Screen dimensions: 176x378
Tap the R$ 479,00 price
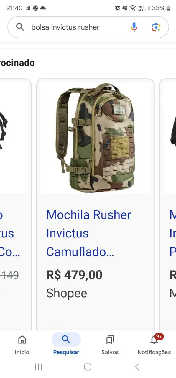(74, 275)
